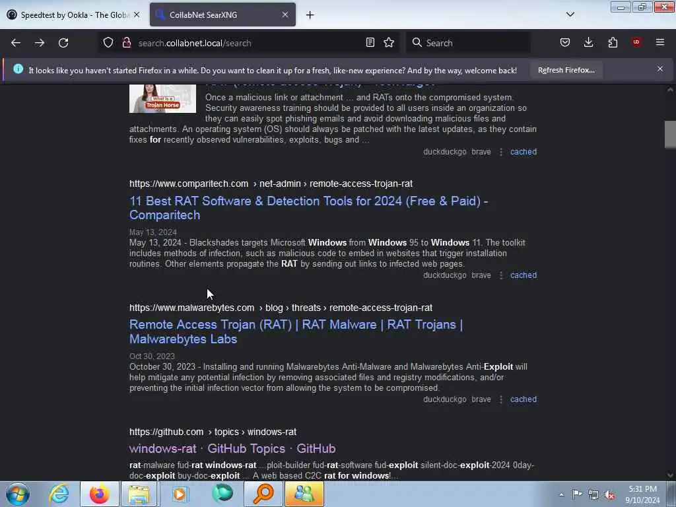The width and height of the screenshot is (676, 507).
Task: Open cached link for Comparitech result
Action: tap(524, 275)
